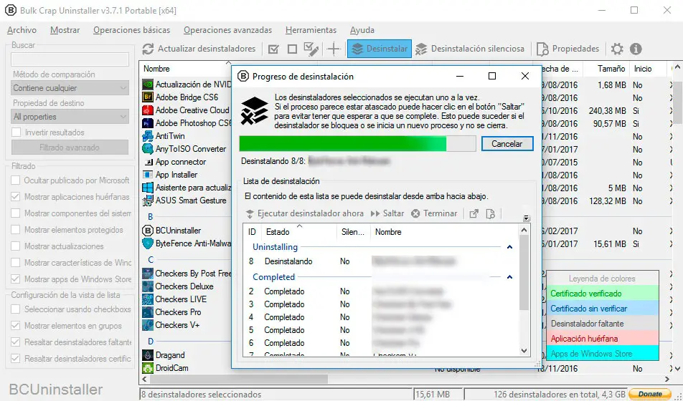This screenshot has height=401, width=683.
Task: Open the Archivo menu
Action: [x=22, y=30]
